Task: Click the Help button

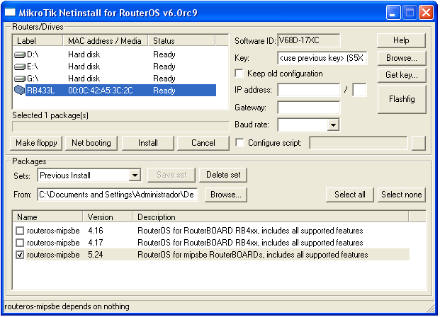Action: [401, 40]
